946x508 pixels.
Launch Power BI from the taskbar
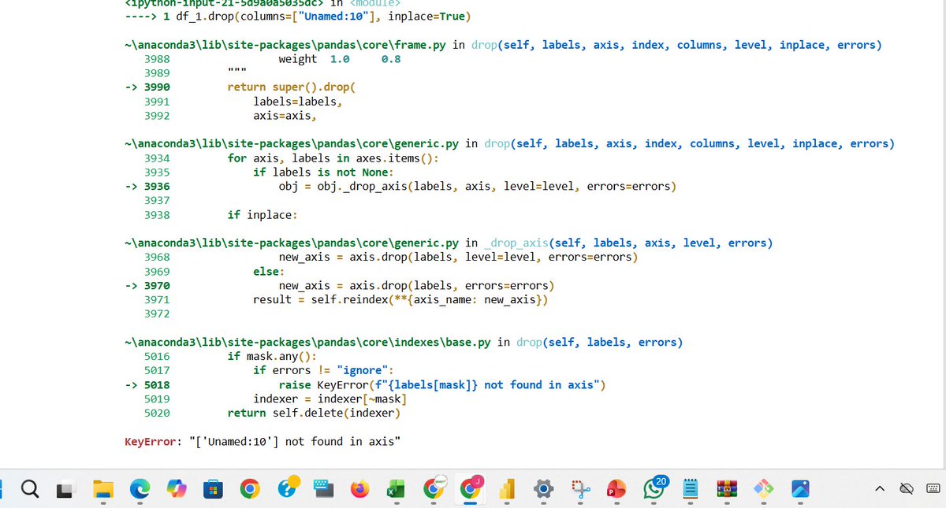tap(508, 488)
